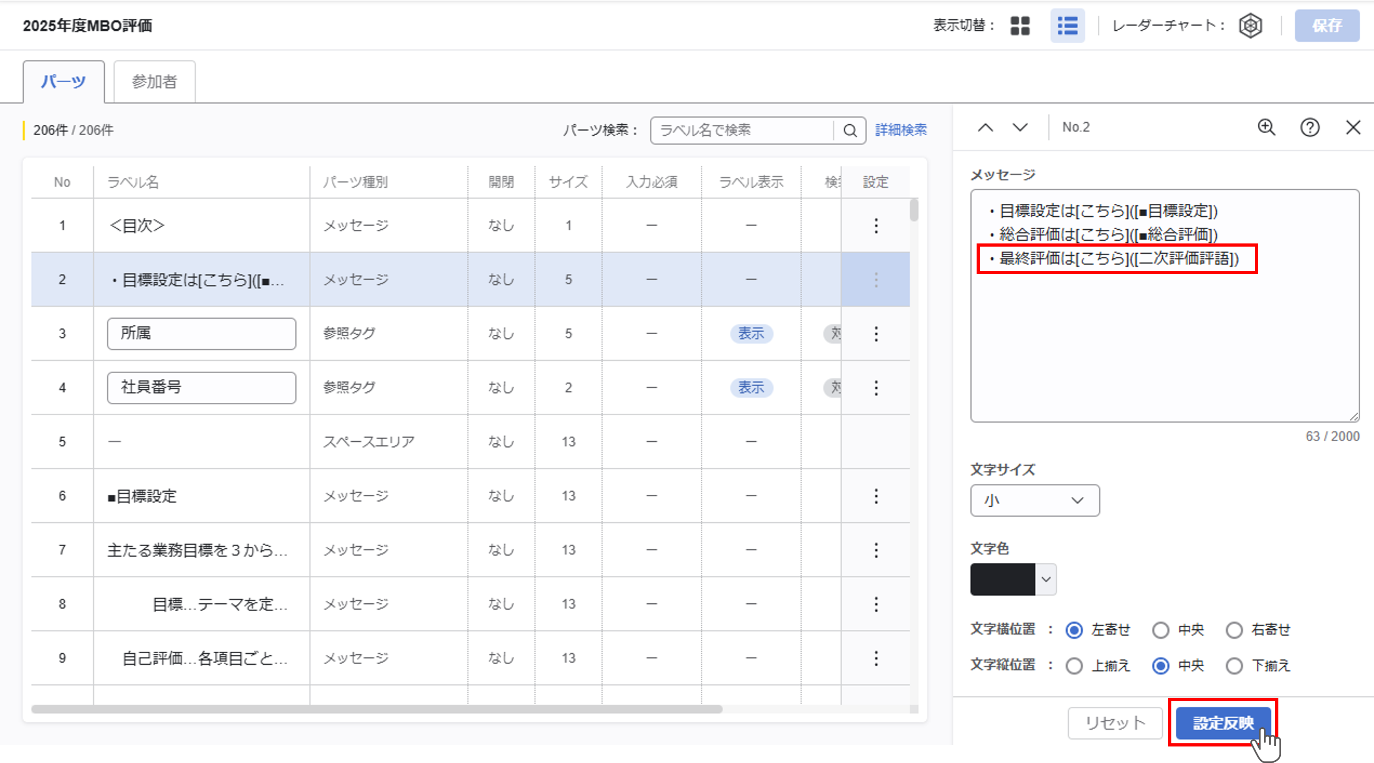Click the black text color swatch
The image size is (1374, 763).
click(x=1002, y=580)
